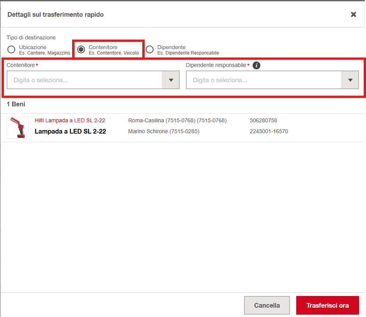Expand the Contenitore dropdown arrow

tap(171, 80)
